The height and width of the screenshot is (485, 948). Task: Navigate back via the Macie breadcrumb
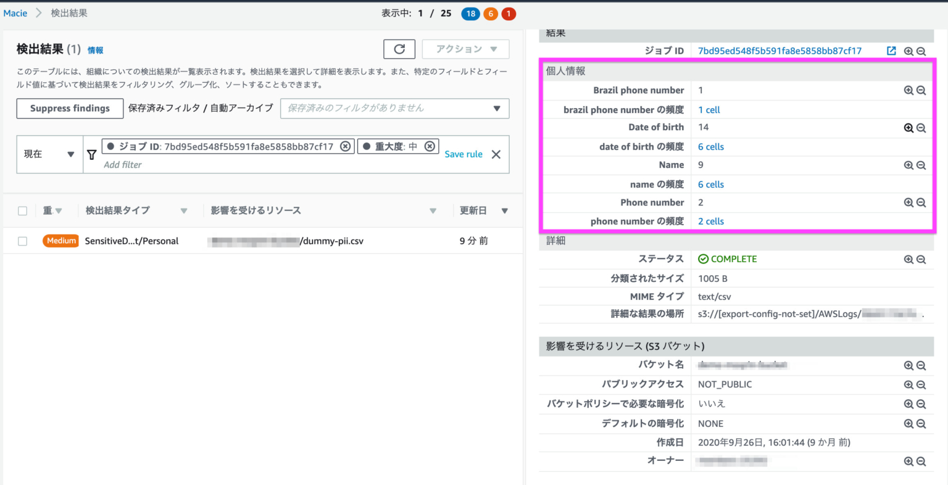click(15, 12)
